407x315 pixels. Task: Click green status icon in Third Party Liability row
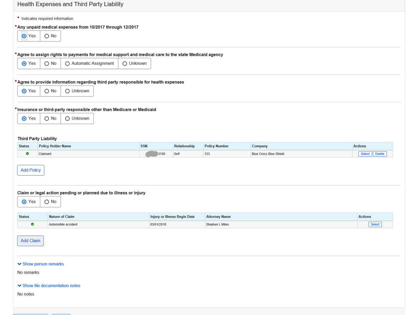(x=27, y=154)
